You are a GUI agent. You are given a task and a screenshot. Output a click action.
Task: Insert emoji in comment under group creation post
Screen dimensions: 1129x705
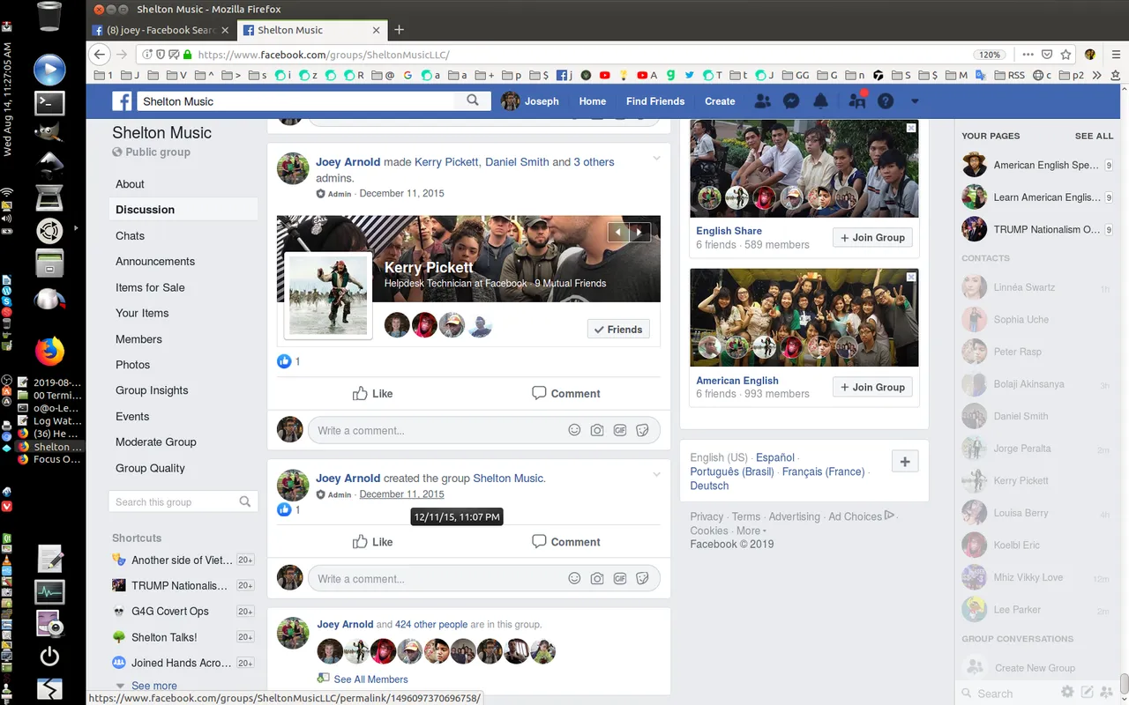tap(574, 578)
